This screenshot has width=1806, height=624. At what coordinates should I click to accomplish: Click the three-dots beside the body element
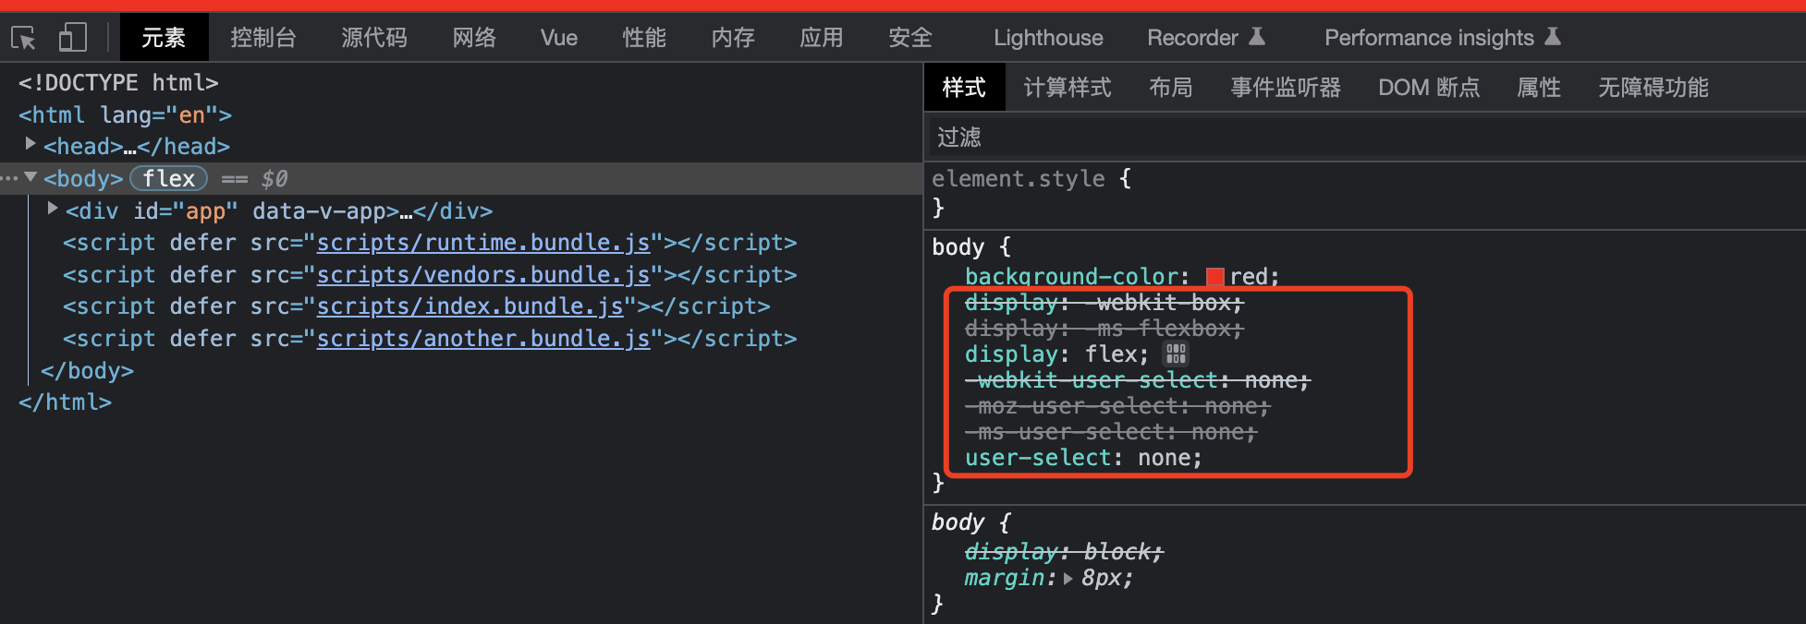9,178
